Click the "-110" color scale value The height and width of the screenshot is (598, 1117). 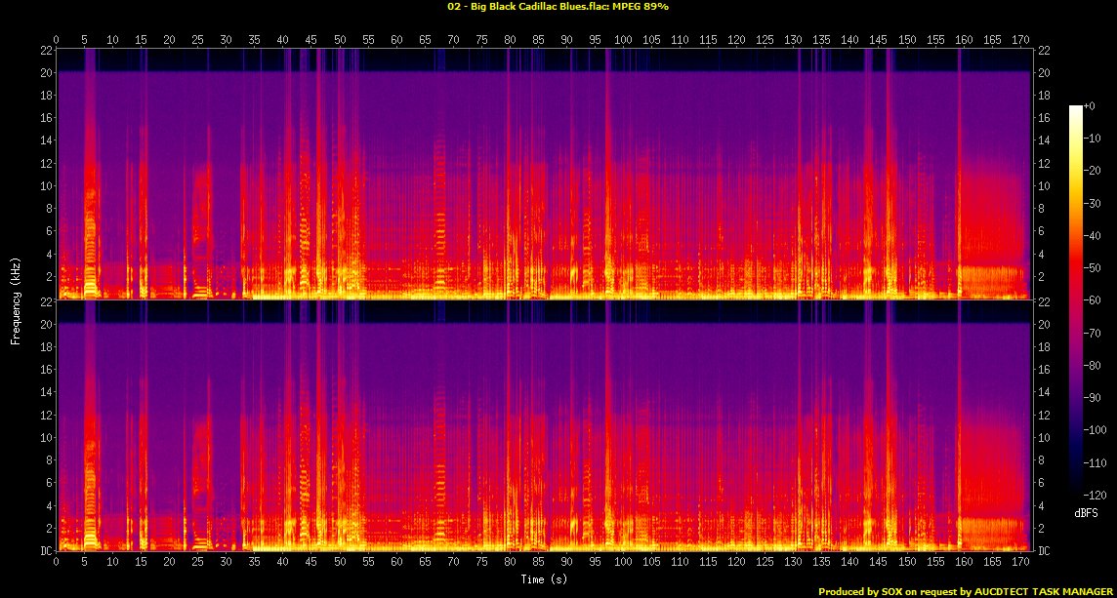[x=1094, y=462]
